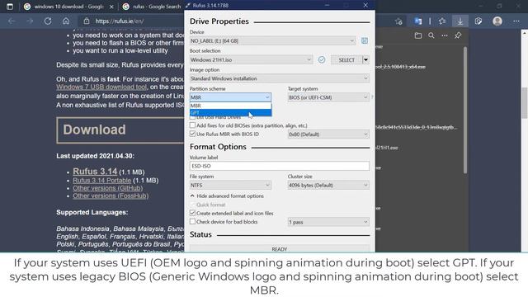Open Other versions (GitHub) link
Image resolution: width=528 pixels, height=297 pixels.
[x=108, y=188]
